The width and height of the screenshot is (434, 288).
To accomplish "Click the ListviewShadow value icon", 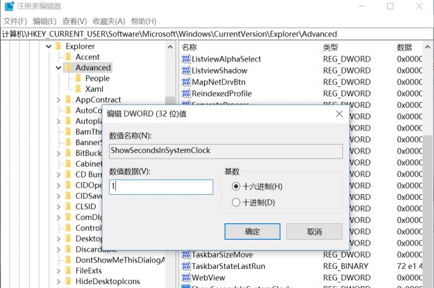I will pyautogui.click(x=186, y=70).
